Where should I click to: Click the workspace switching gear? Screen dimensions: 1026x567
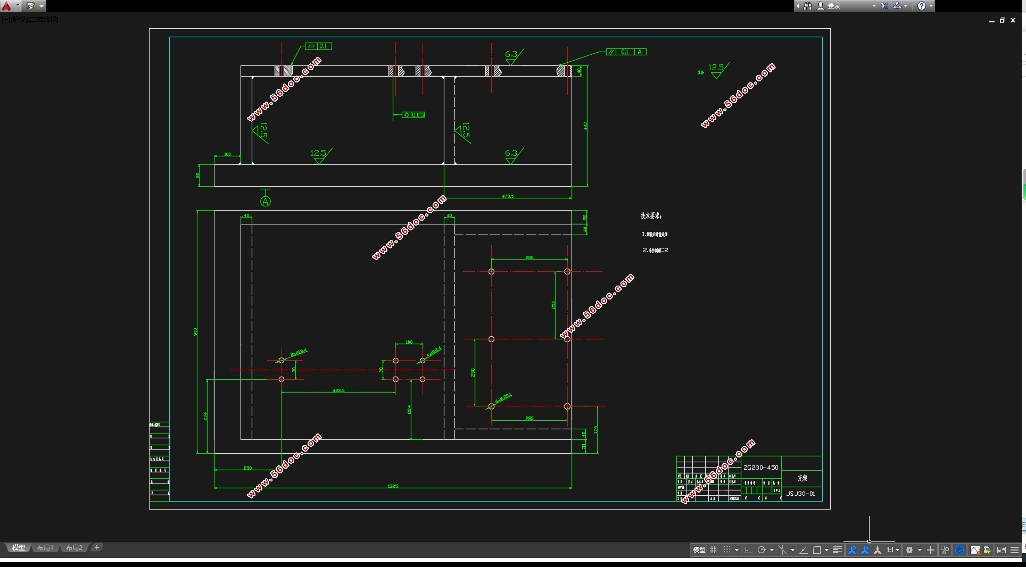909,550
